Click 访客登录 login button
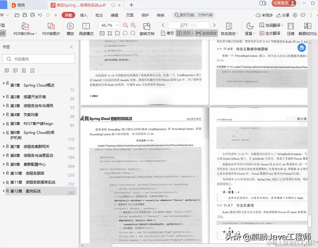This screenshot has height=248, width=318. [284, 3]
